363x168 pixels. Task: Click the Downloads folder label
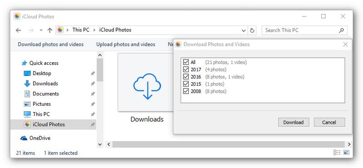click(147, 119)
